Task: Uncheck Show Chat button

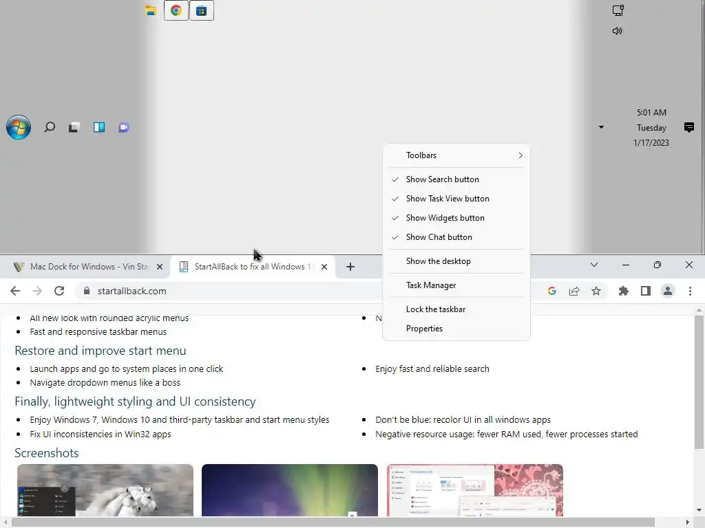Action: [456, 237]
